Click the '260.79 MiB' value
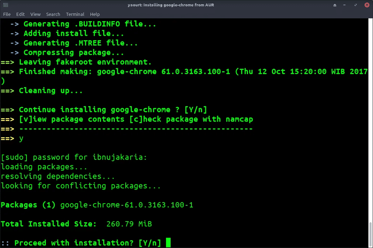Image resolution: width=373 pixels, height=248 pixels. coord(129,224)
